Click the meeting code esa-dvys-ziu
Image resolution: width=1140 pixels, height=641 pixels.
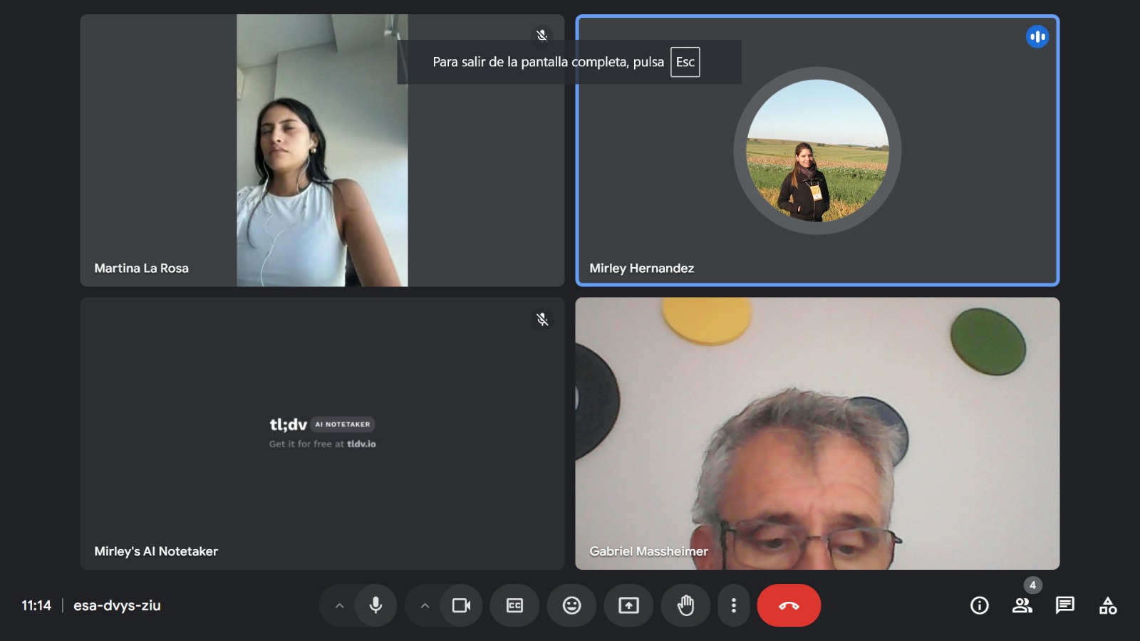117,605
